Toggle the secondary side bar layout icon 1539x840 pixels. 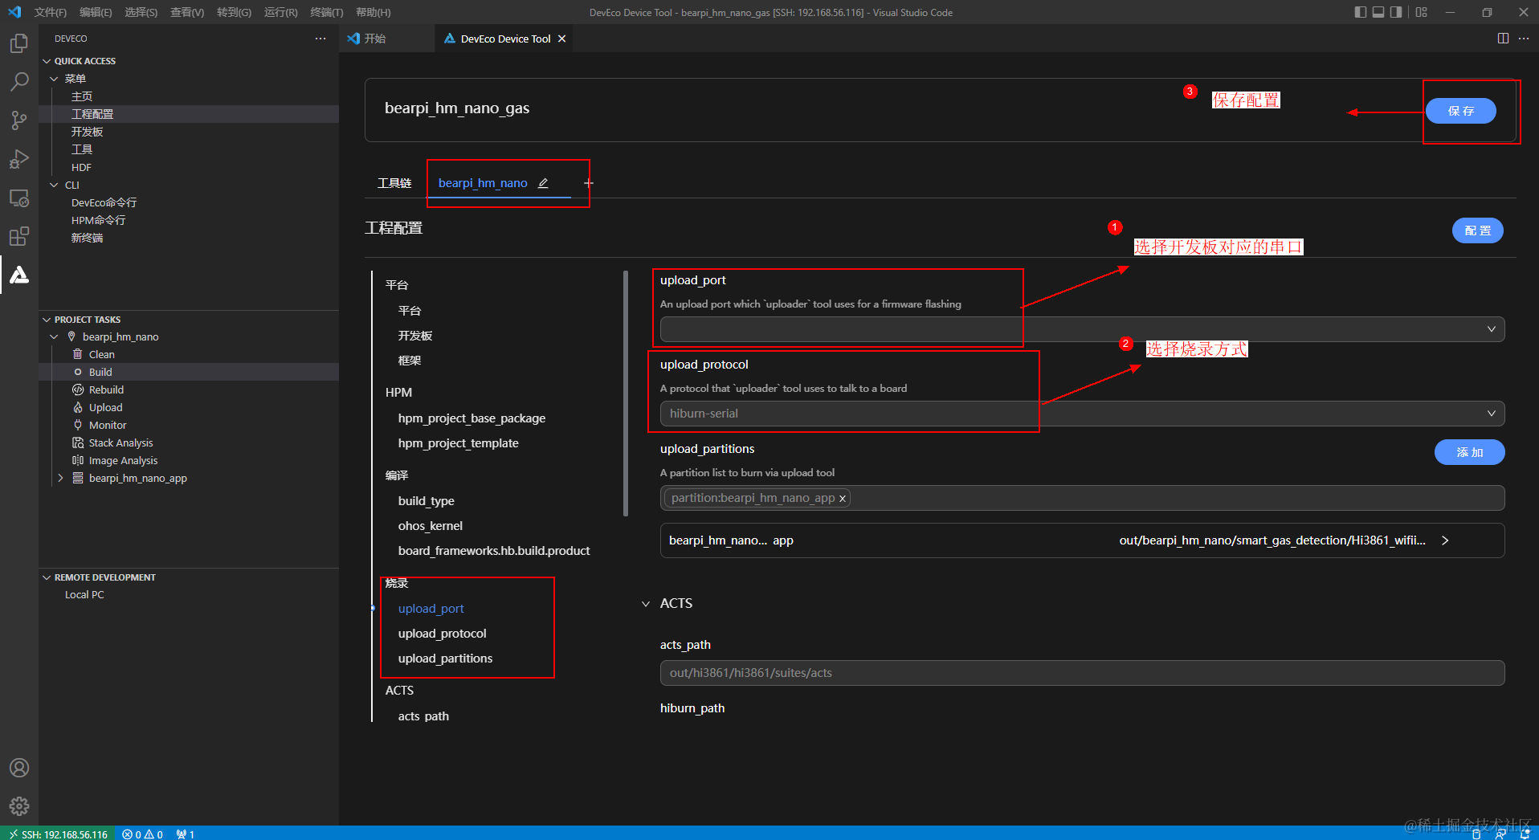[x=1396, y=12]
